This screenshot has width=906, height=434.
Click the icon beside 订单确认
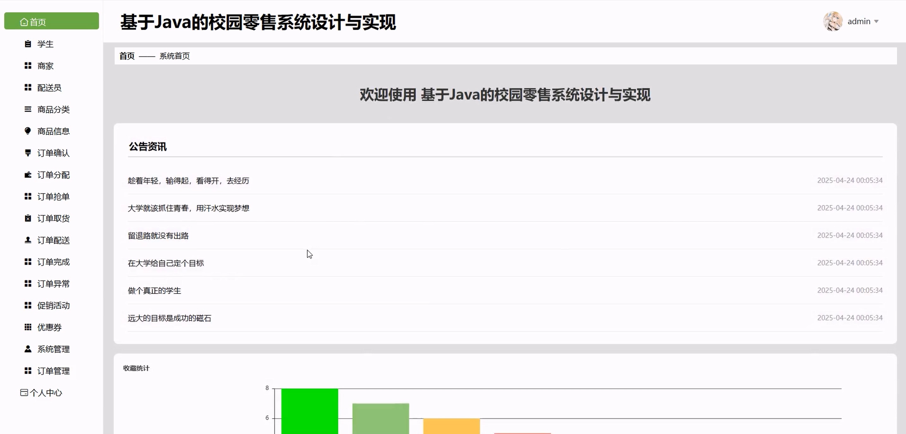coord(28,153)
